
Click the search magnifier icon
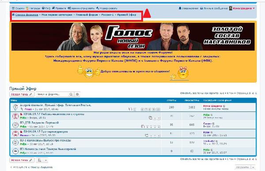[71, 95]
